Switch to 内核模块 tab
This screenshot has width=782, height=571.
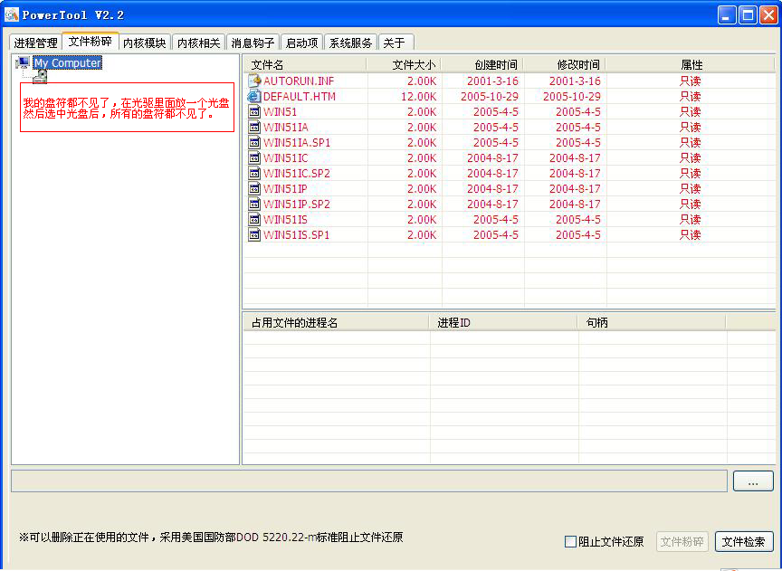pos(145,43)
